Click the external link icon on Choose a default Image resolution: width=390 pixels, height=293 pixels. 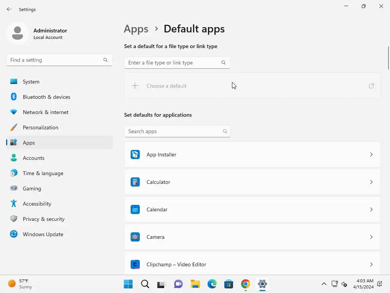[371, 86]
